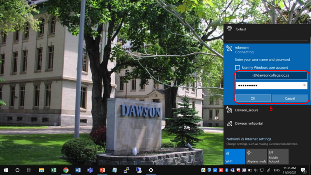The image size is (311, 175).
Task: Select the fortissl VPN connection
Action: pyautogui.click(x=267, y=29)
